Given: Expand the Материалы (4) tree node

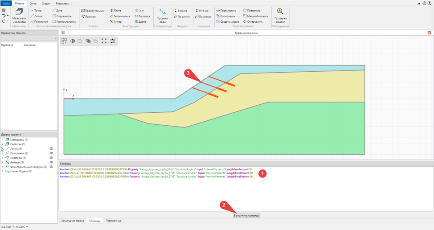Looking at the screenshot, I should (x=2, y=140).
